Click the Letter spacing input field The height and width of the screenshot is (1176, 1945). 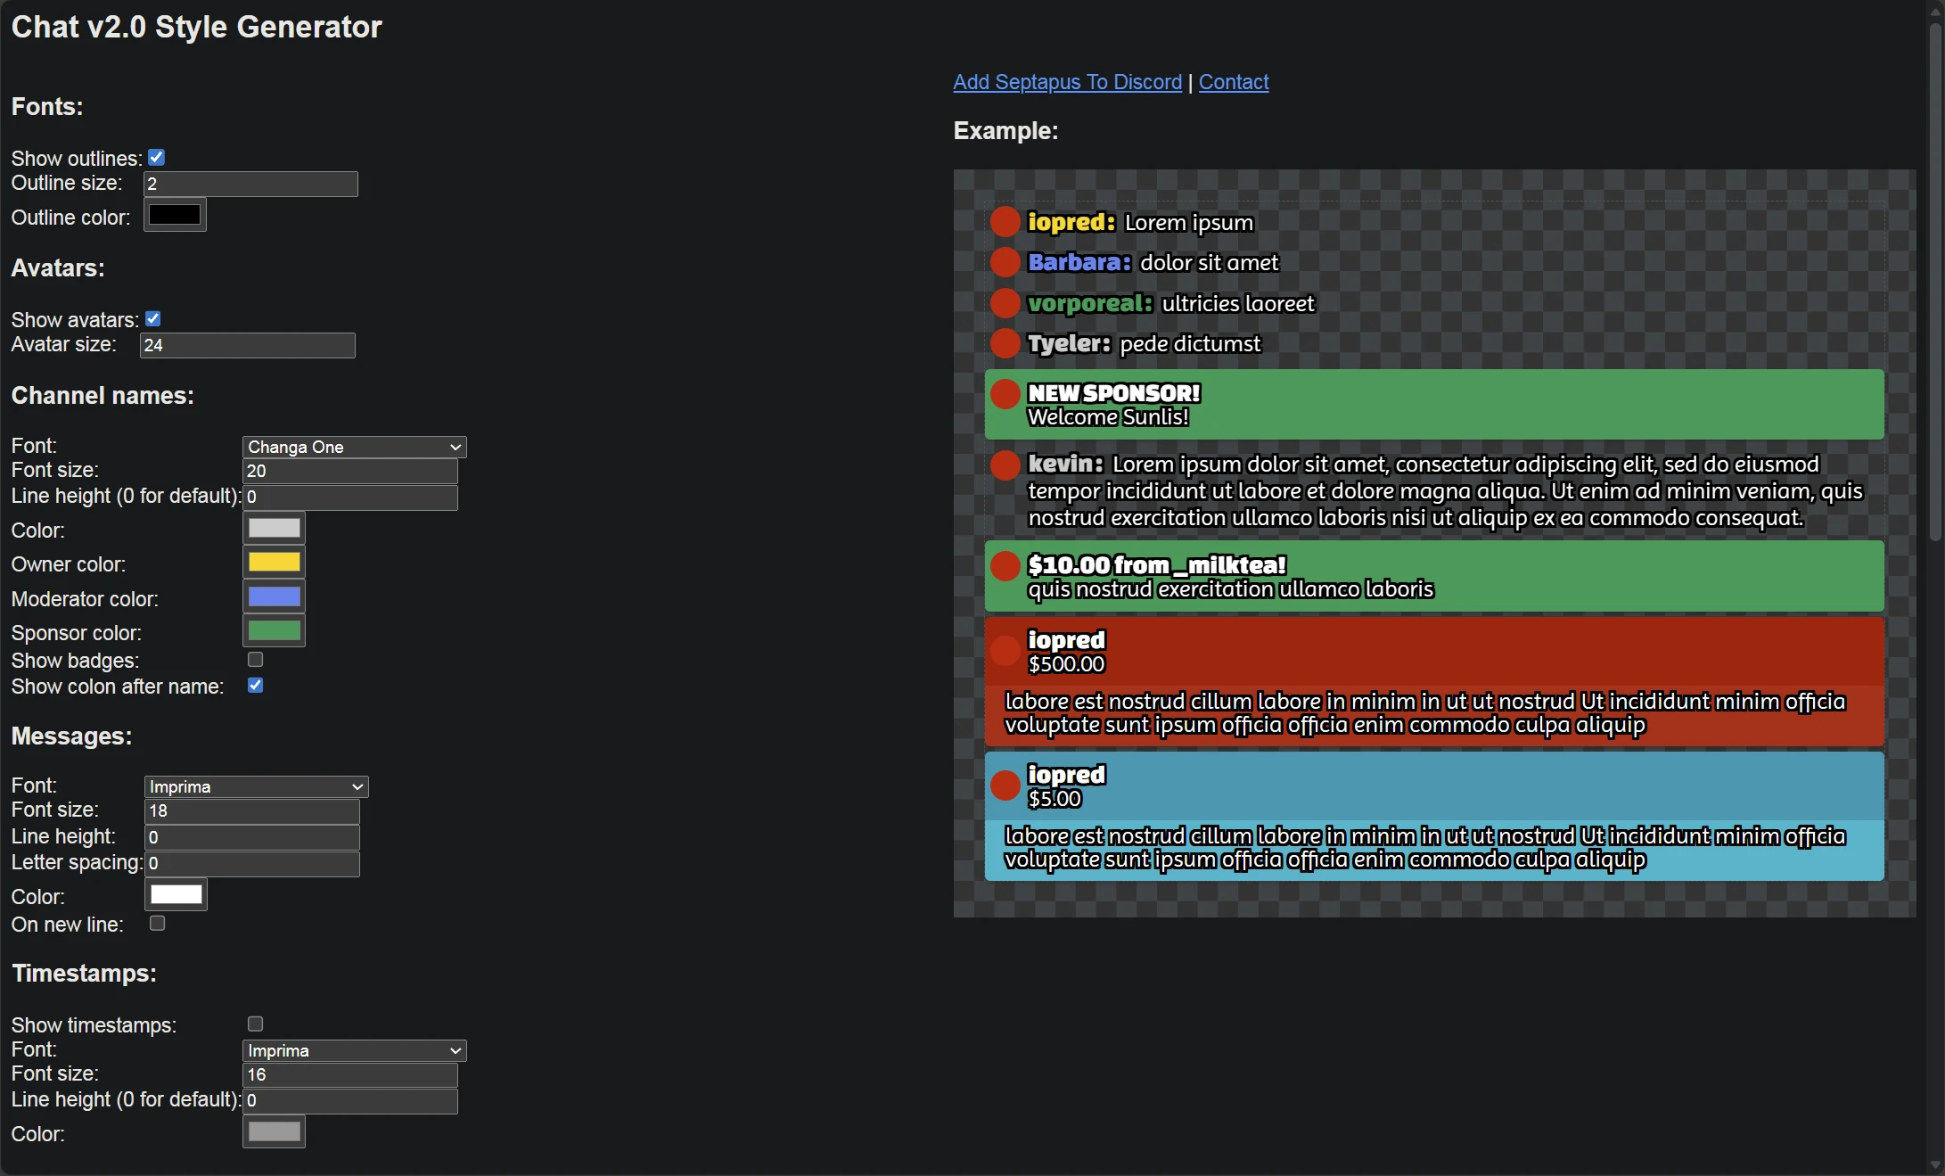click(x=251, y=863)
